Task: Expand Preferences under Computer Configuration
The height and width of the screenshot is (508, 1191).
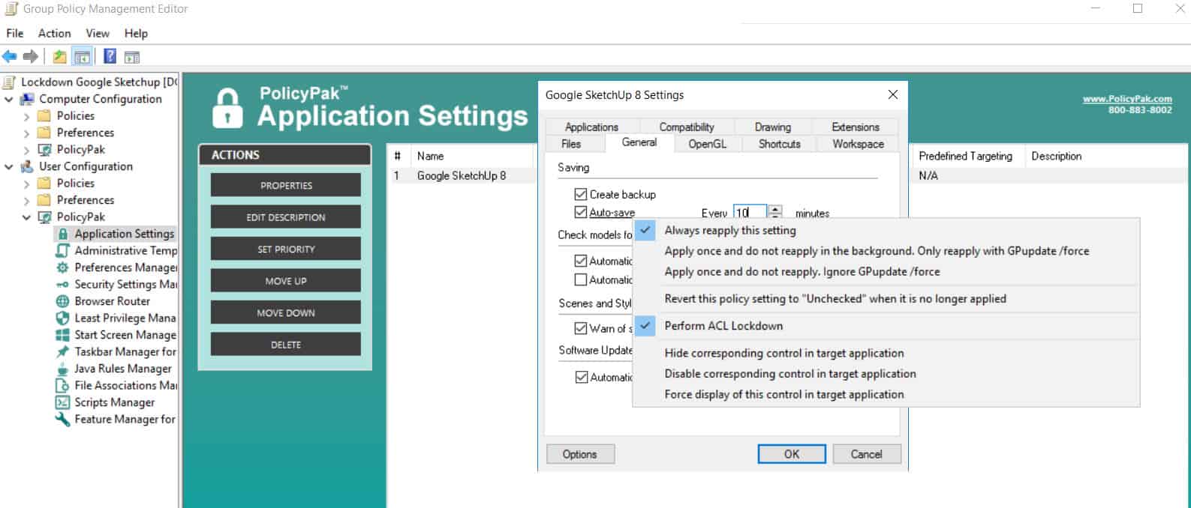Action: pos(27,133)
